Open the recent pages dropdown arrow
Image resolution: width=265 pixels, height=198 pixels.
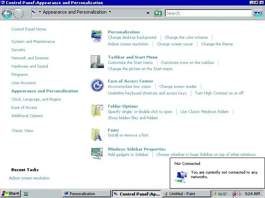click(26, 13)
